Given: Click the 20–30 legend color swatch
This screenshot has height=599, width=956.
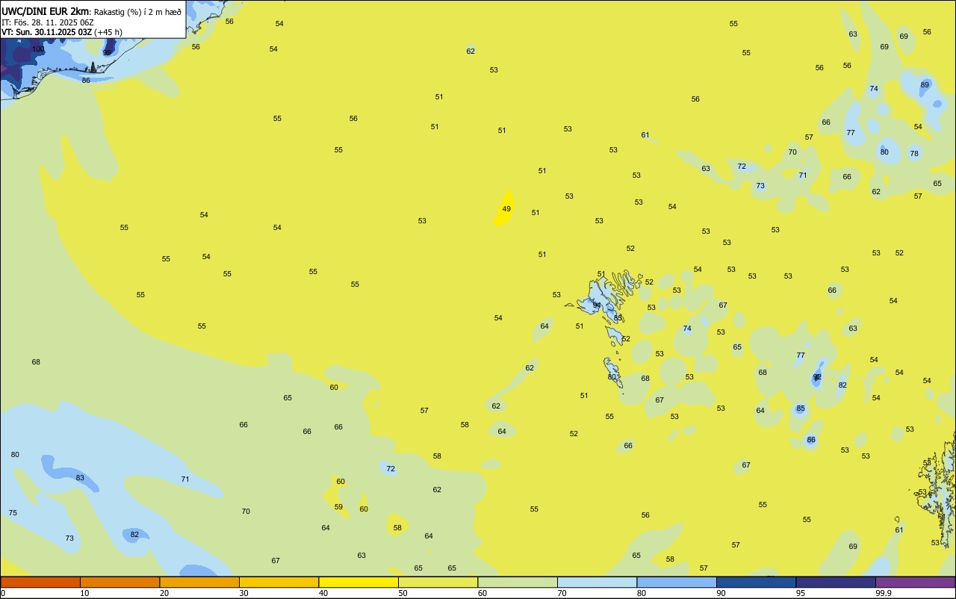Looking at the screenshot, I should (x=199, y=582).
